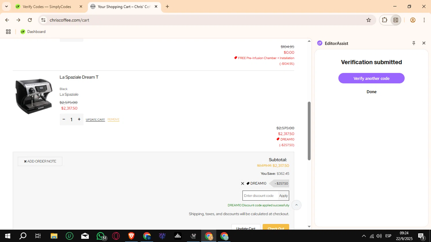Image resolution: width=431 pixels, height=242 pixels.
Task: Click ADD ORDER NOTE button
Action: (40, 161)
